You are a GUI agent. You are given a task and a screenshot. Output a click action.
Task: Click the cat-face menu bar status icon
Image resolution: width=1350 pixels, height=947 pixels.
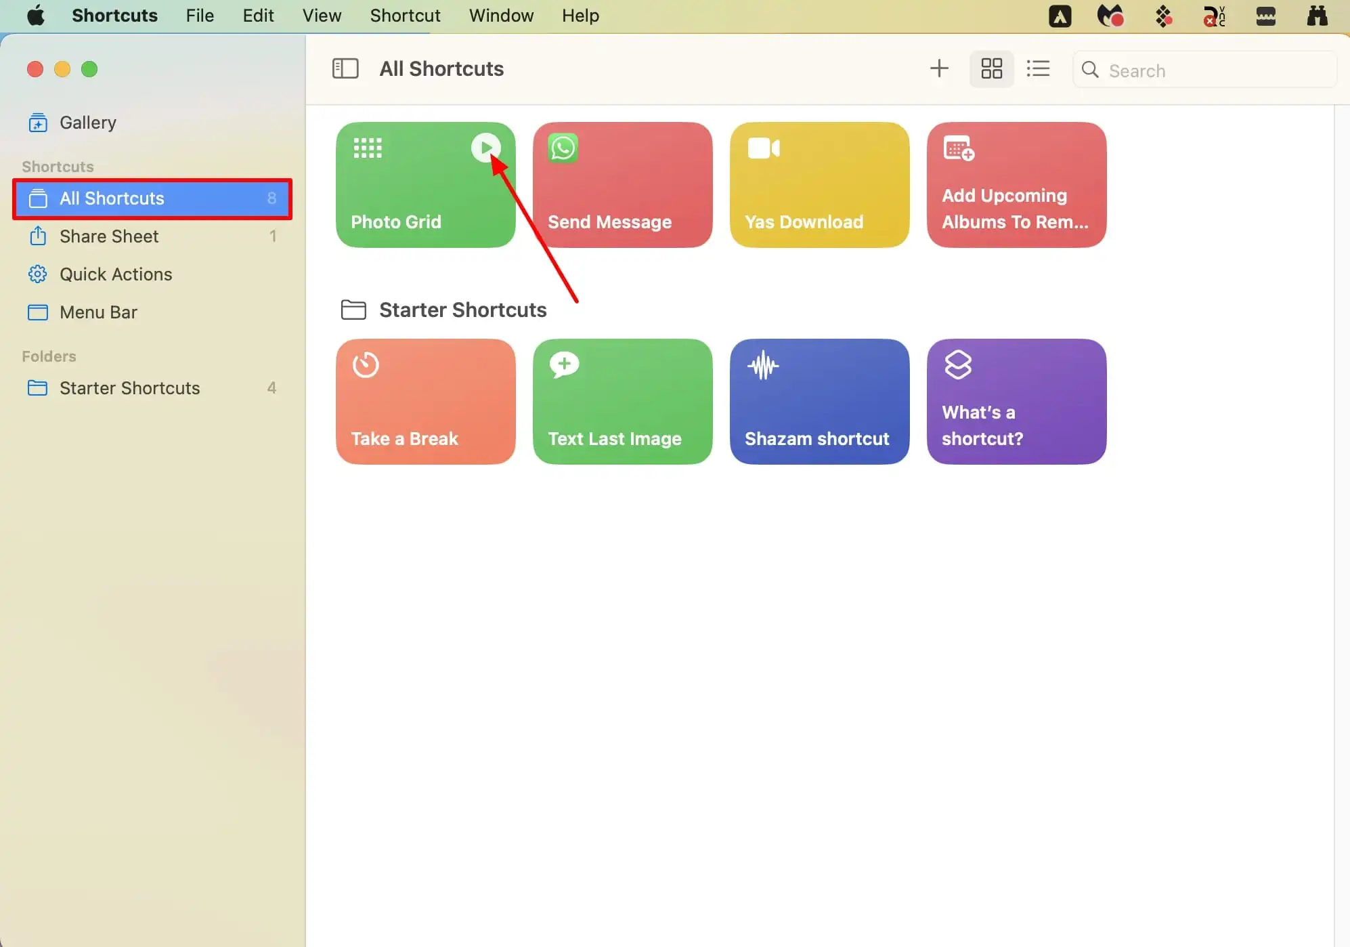pos(1110,16)
